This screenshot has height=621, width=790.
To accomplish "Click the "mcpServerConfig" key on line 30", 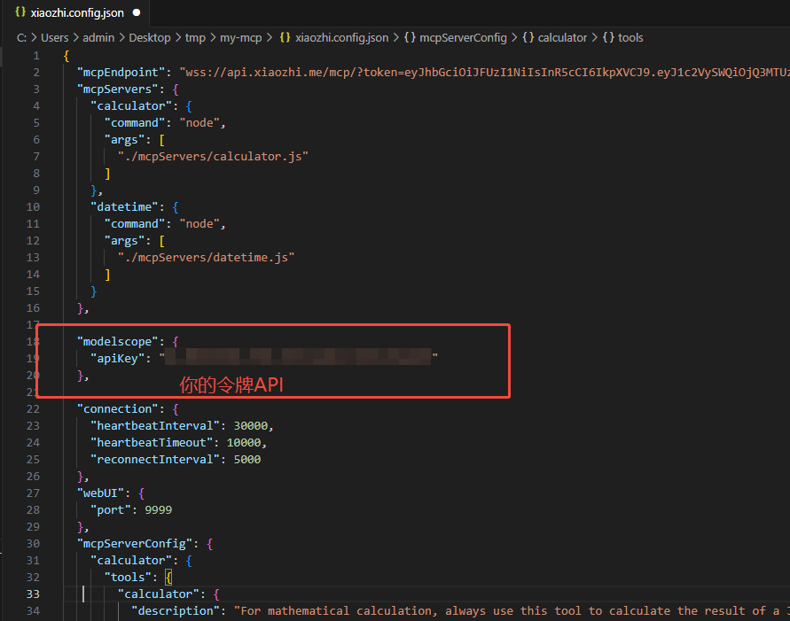I will click(135, 544).
